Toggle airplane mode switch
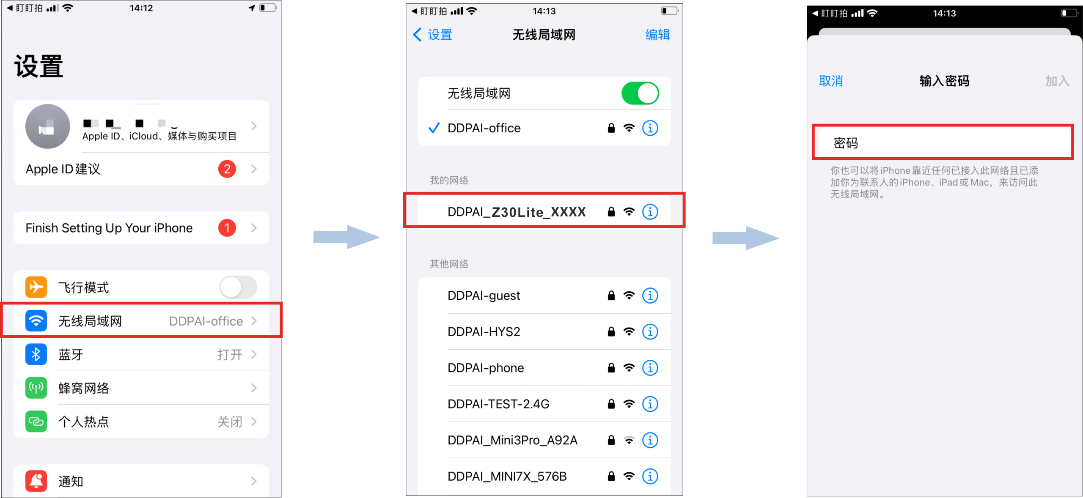This screenshot has height=498, width=1083. pyautogui.click(x=238, y=287)
